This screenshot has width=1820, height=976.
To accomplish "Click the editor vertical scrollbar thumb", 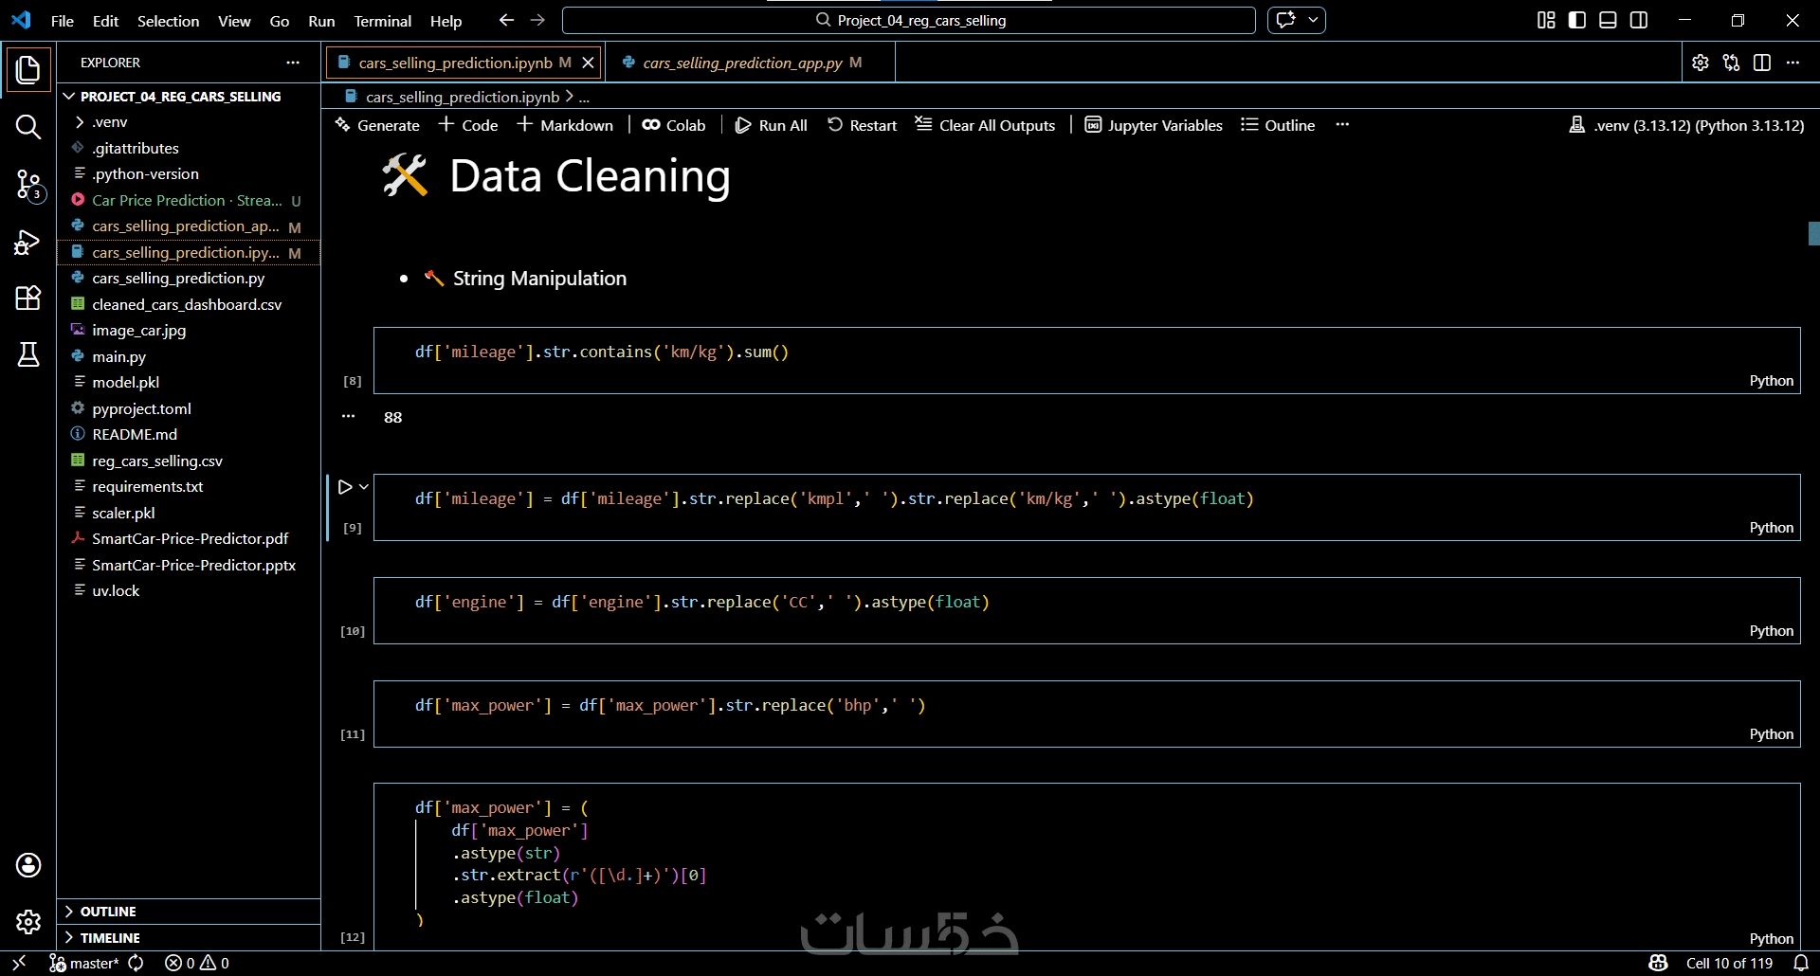I will (x=1813, y=233).
